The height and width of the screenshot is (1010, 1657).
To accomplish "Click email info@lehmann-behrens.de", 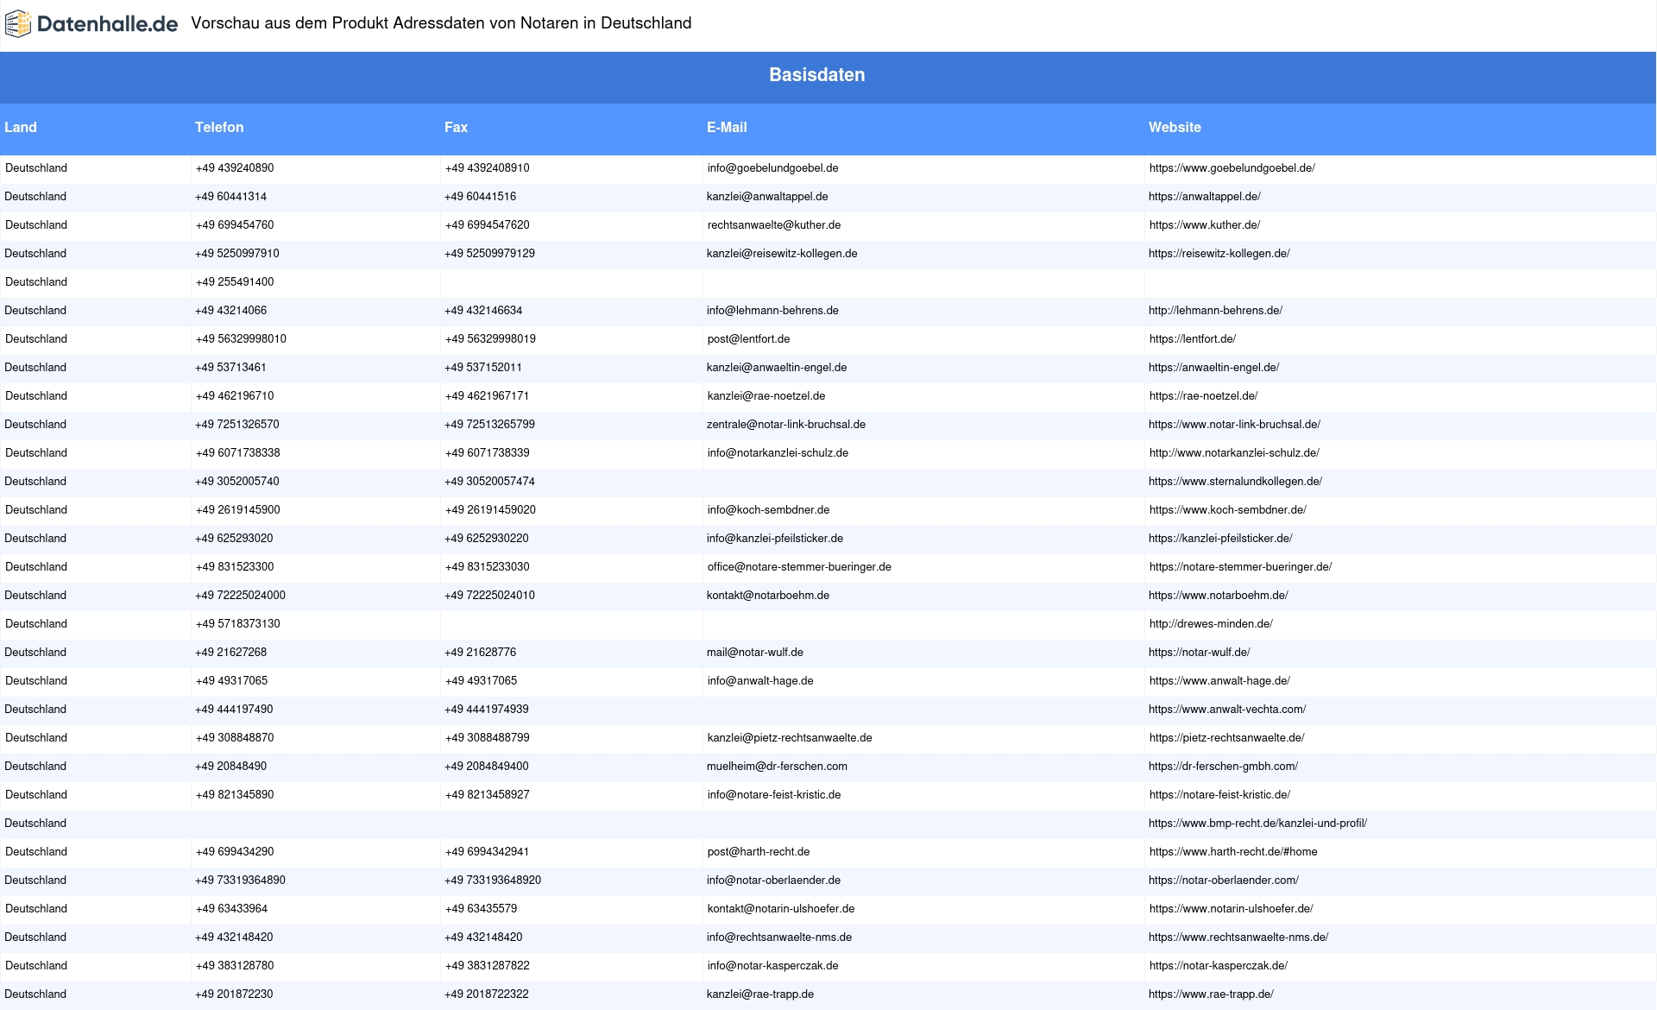I will [772, 311].
